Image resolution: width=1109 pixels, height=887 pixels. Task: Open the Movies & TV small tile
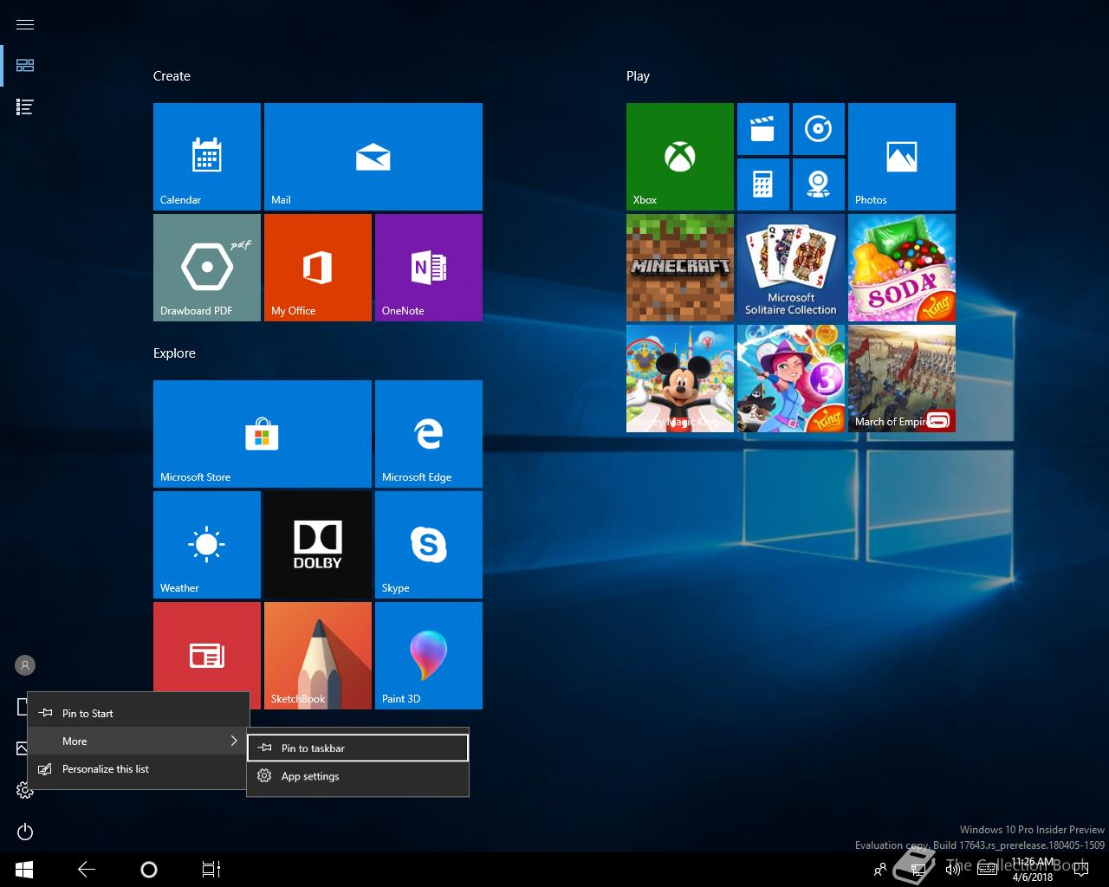(x=763, y=129)
